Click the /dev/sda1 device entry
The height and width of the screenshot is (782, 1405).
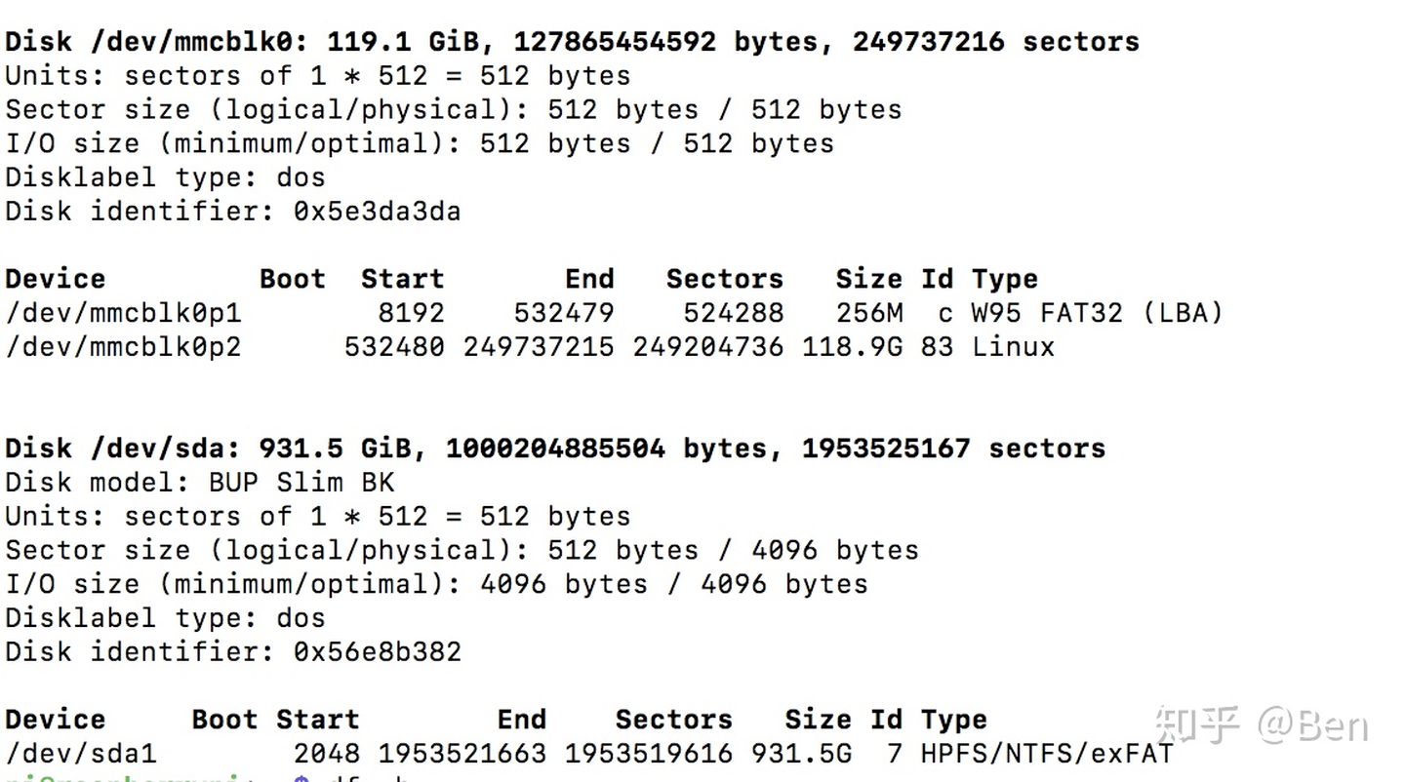(81, 754)
